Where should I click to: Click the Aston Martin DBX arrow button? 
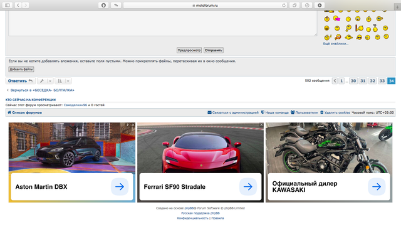[119, 187]
